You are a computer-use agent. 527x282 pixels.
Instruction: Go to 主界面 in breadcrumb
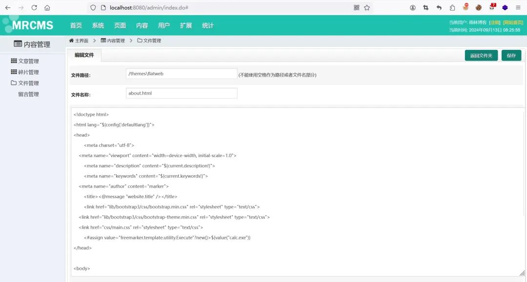(x=81, y=40)
